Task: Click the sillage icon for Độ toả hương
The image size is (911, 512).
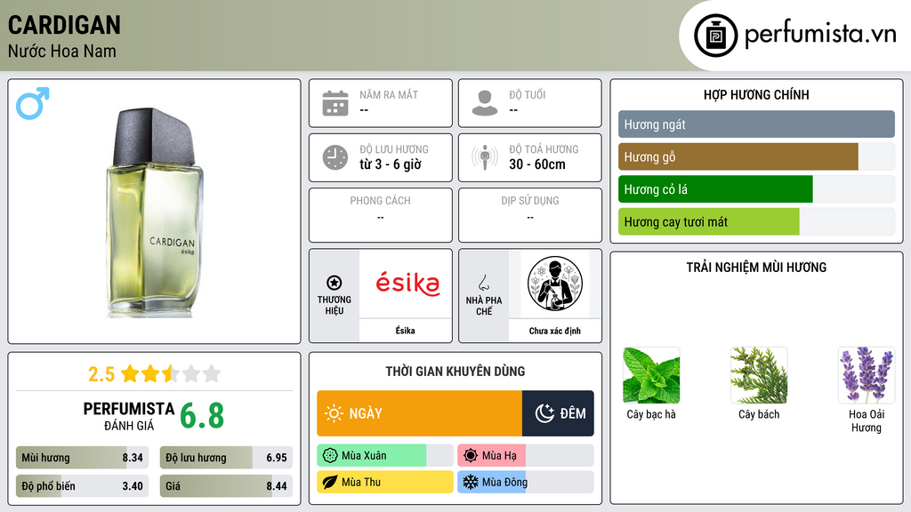Action: (485, 157)
